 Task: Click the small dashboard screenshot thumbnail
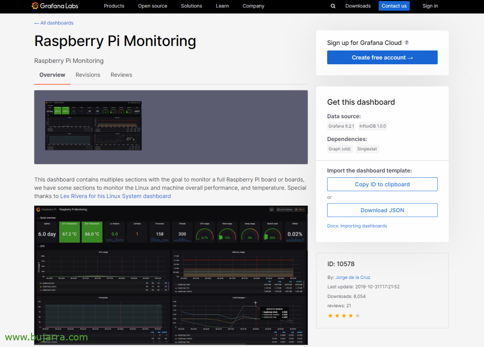coord(93,126)
